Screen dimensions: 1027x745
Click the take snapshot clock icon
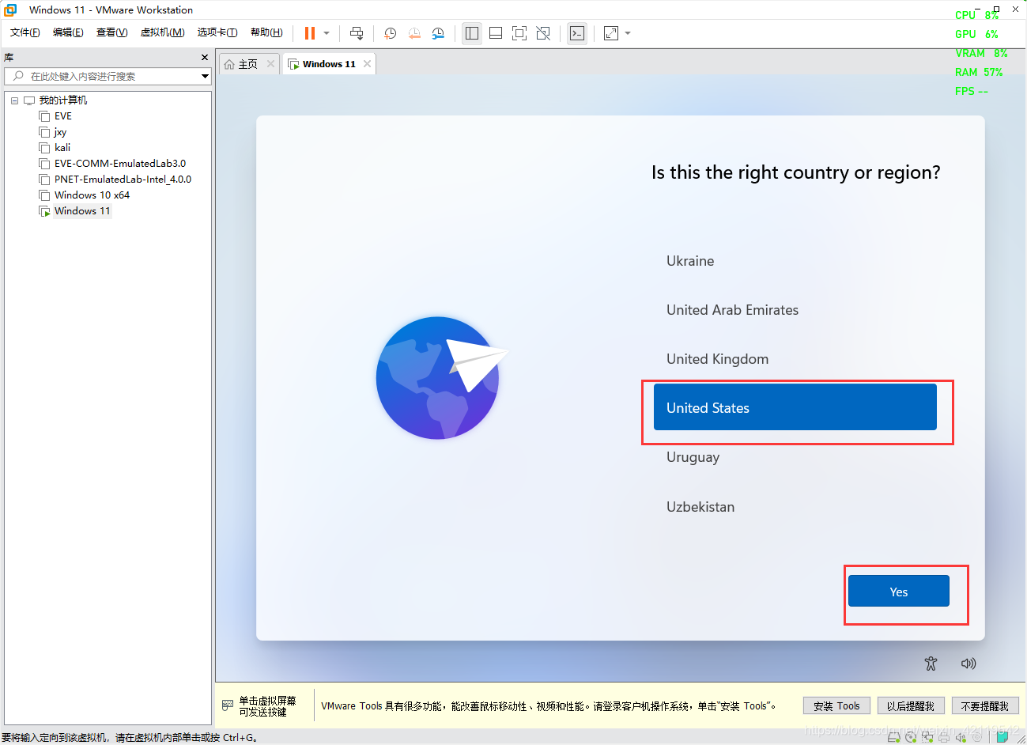click(391, 33)
